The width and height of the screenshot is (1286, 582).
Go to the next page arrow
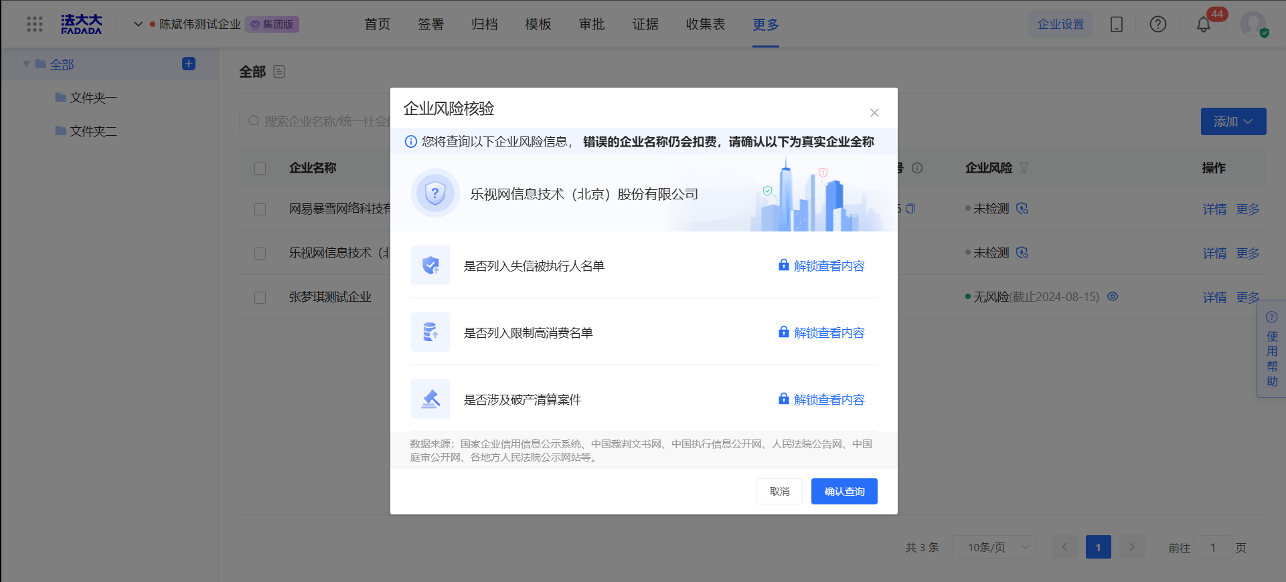1132,547
